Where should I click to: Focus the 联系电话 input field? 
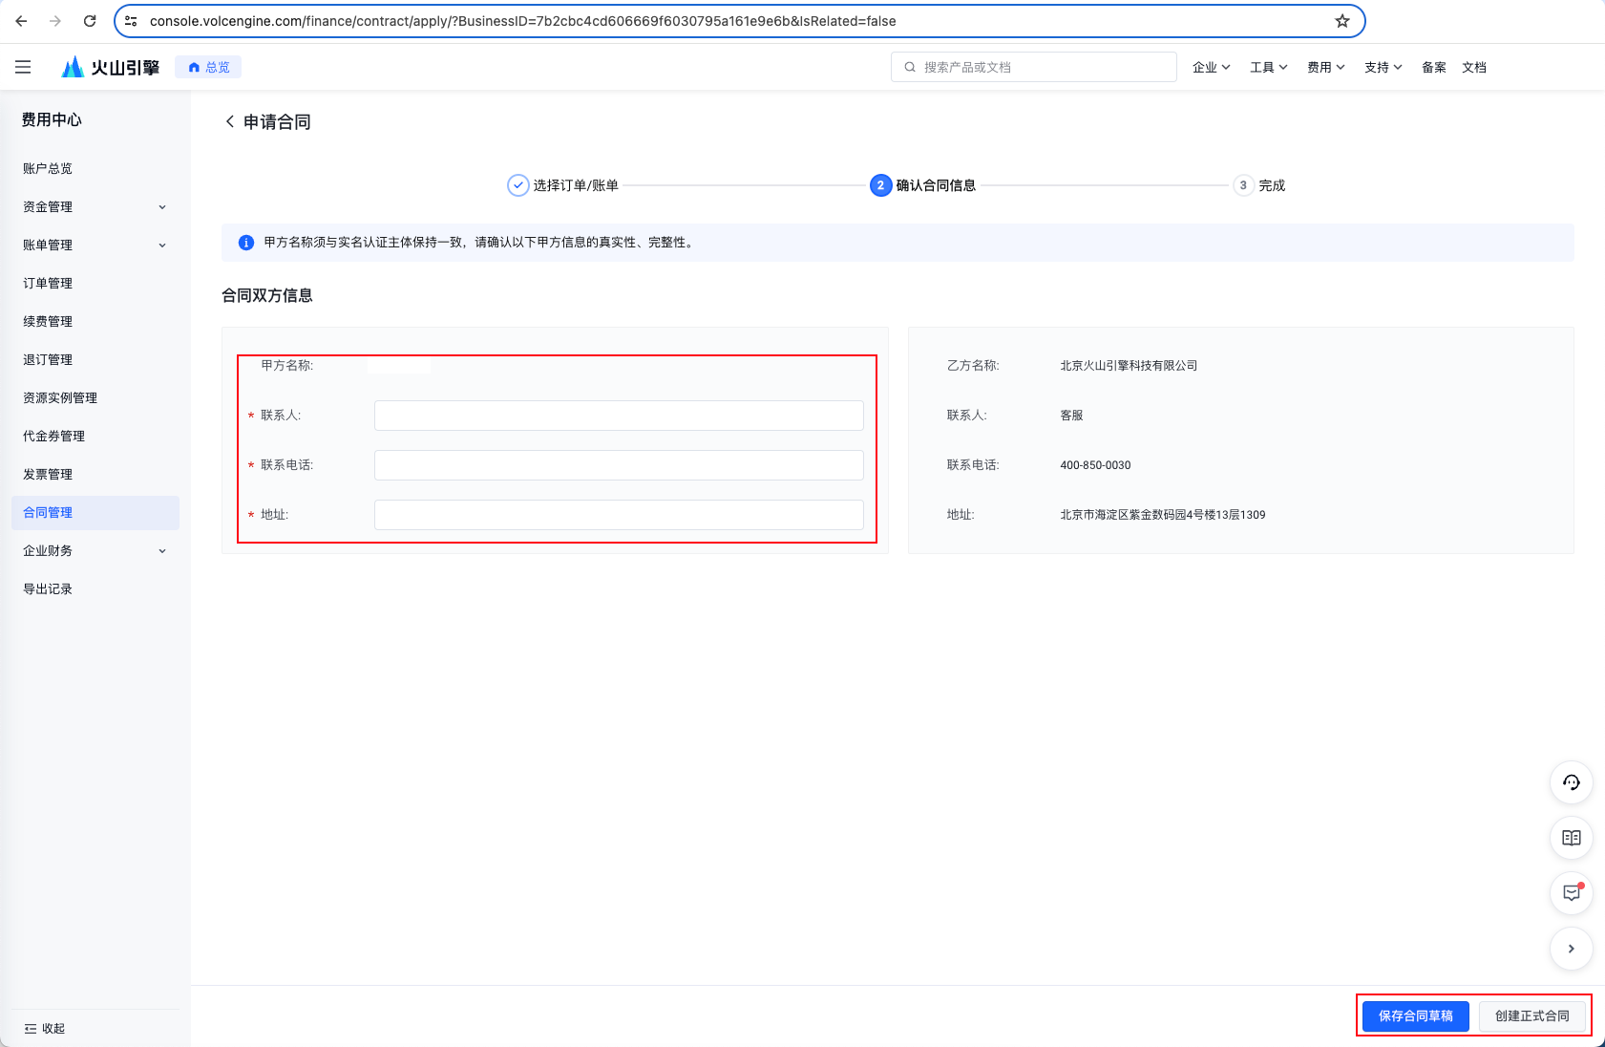click(x=619, y=465)
